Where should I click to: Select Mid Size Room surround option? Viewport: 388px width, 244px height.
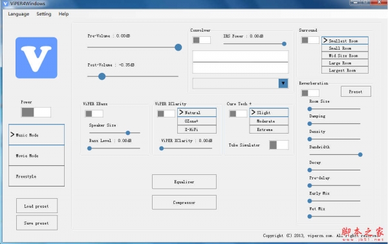coord(345,56)
